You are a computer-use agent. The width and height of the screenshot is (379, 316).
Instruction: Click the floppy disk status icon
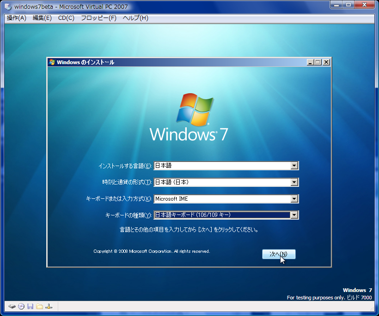30,307
